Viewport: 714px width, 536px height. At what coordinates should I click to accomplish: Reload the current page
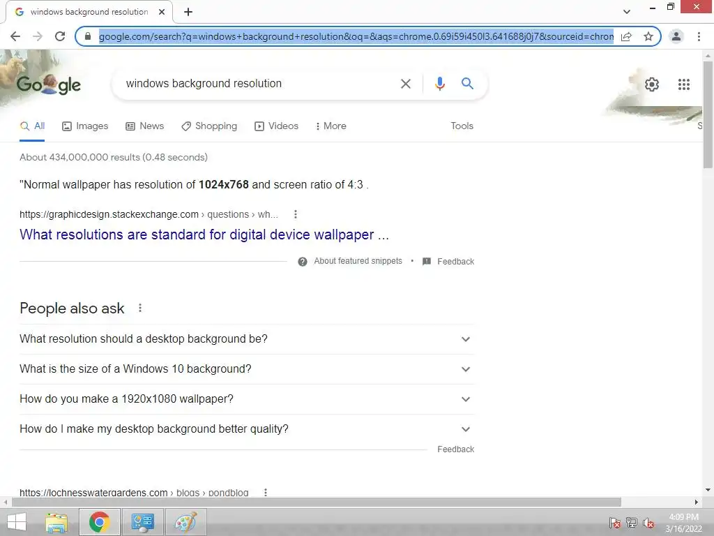coord(60,36)
